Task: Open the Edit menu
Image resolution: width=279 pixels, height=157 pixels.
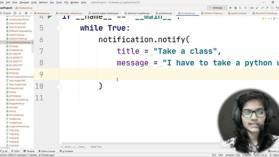Action: pyautogui.click(x=8, y=3)
